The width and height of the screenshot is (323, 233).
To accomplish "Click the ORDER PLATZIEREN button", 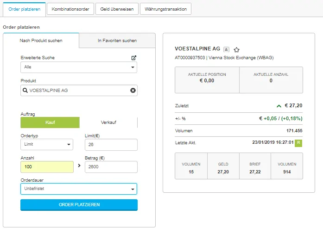I will [79, 205].
